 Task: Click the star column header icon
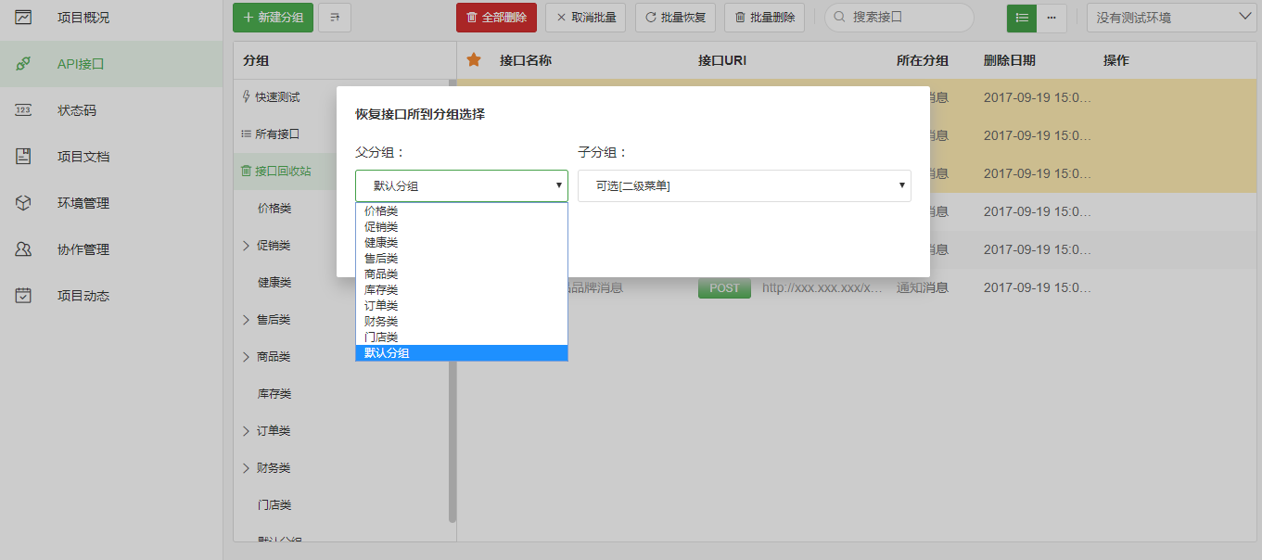(474, 60)
